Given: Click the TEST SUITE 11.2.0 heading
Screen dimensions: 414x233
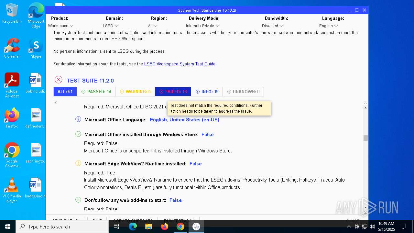Looking at the screenshot, I should 90,81.
